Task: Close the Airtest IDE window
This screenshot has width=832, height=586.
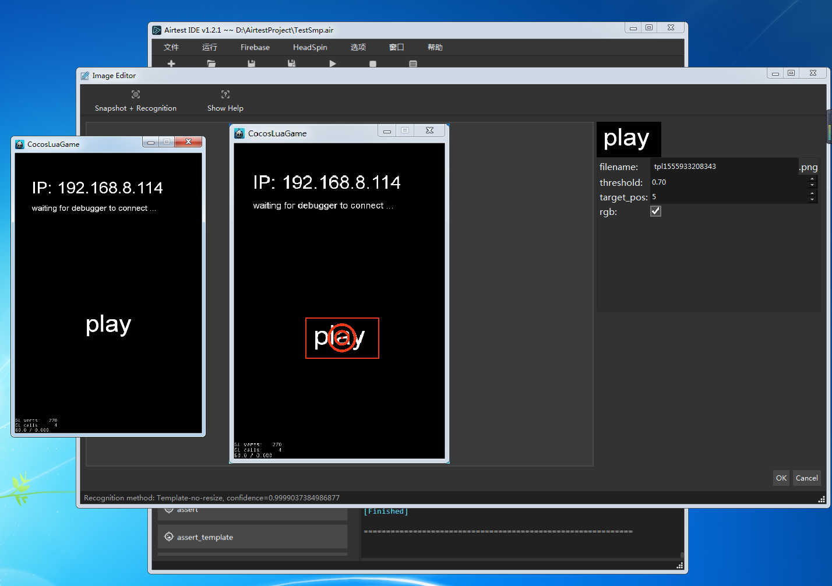Action: coord(671,27)
